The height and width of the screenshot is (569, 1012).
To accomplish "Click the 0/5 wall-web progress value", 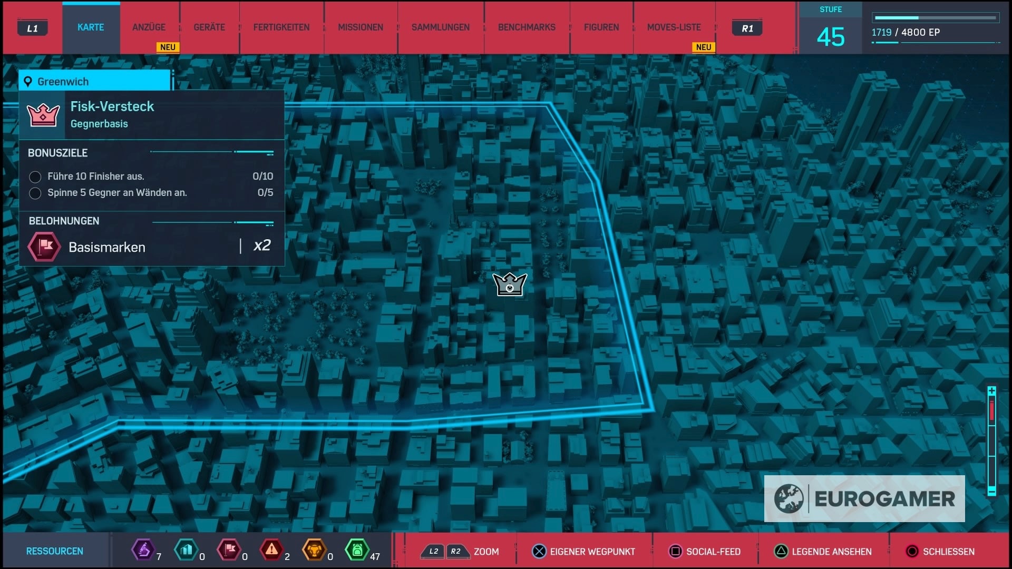I will coord(265,193).
